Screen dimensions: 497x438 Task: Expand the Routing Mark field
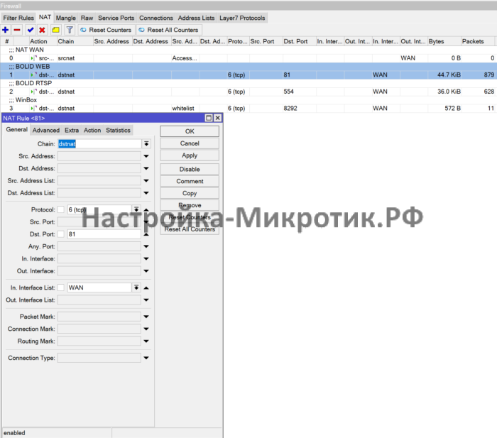146,341
